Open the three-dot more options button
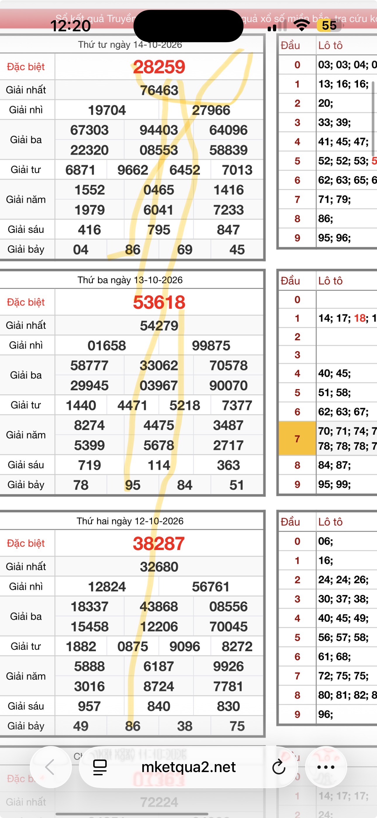 click(326, 767)
